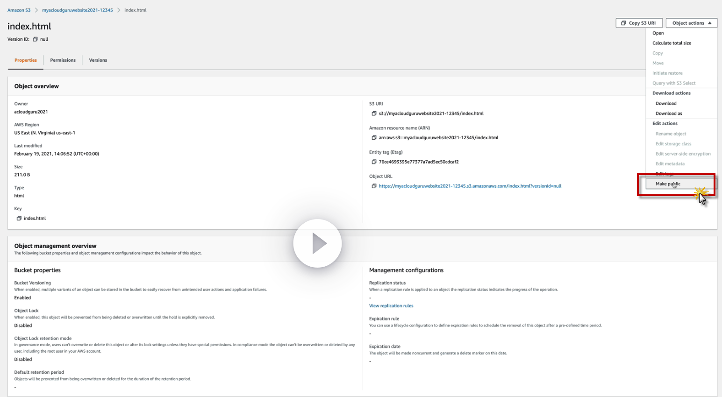
Task: Click the Expiration date label
Action: (385, 347)
